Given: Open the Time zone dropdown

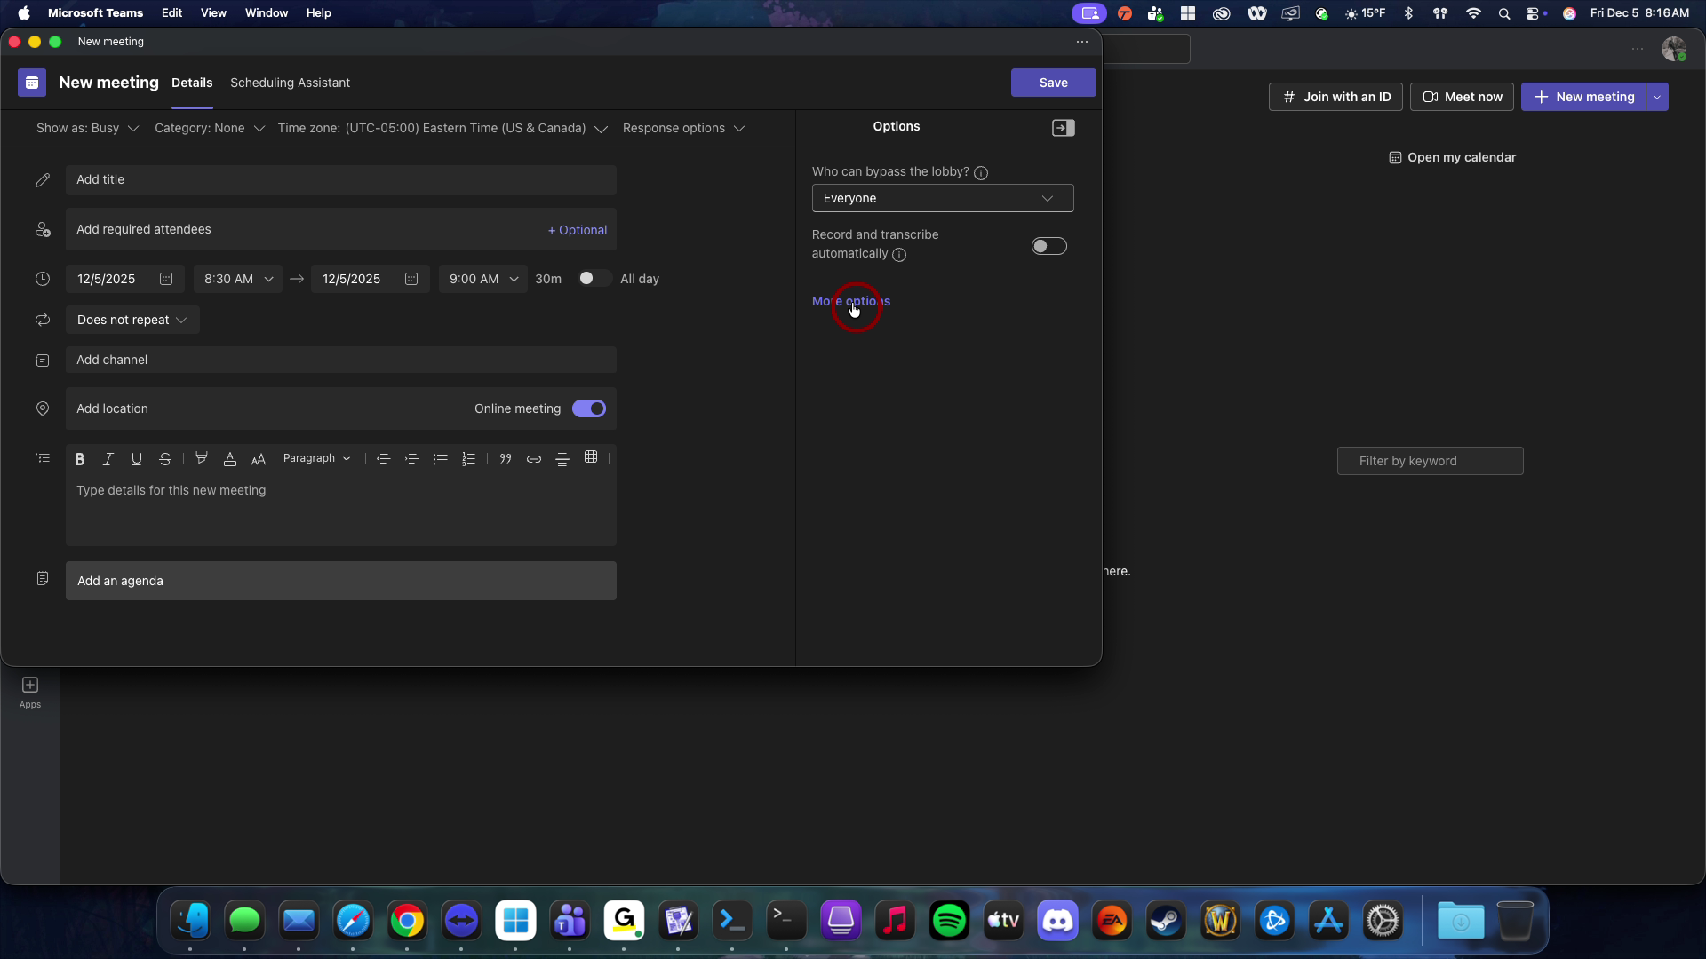Looking at the screenshot, I should click(x=442, y=128).
